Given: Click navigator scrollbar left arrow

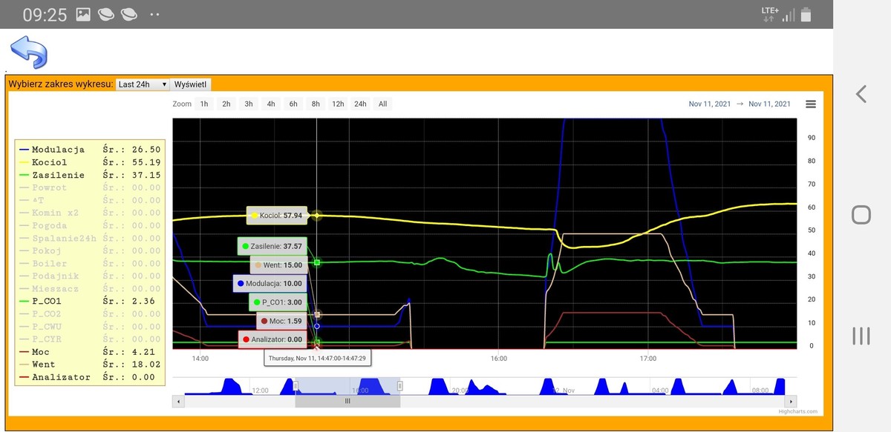Looking at the screenshot, I should pyautogui.click(x=177, y=402).
